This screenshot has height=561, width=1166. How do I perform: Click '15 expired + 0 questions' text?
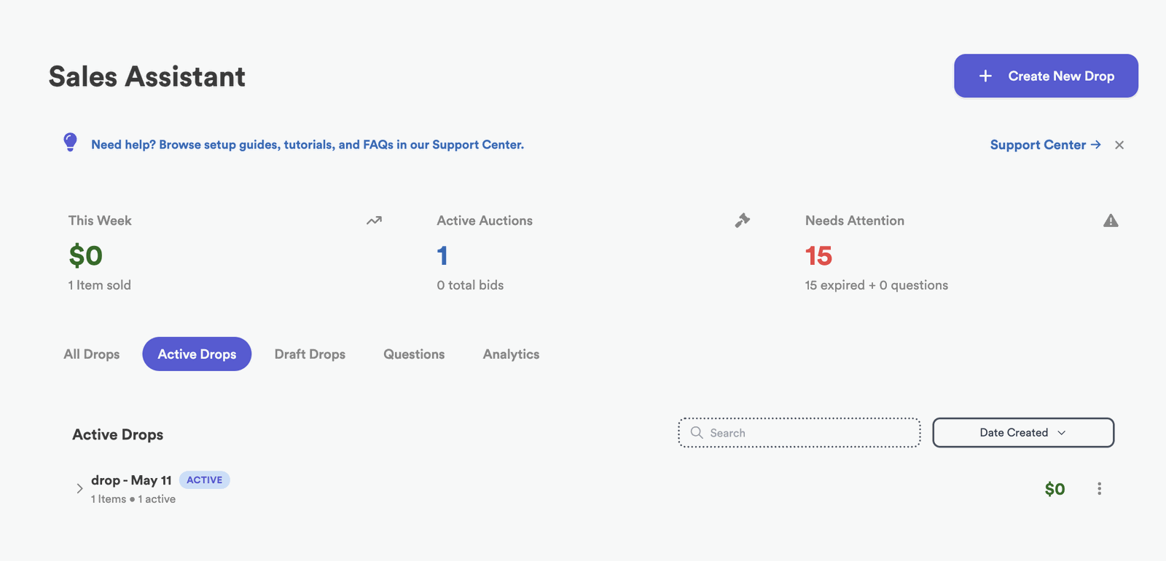tap(877, 285)
